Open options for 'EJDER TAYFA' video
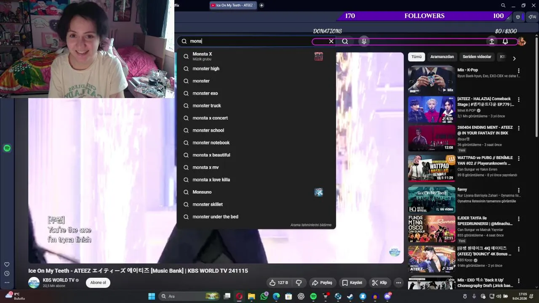 [x=519, y=219]
